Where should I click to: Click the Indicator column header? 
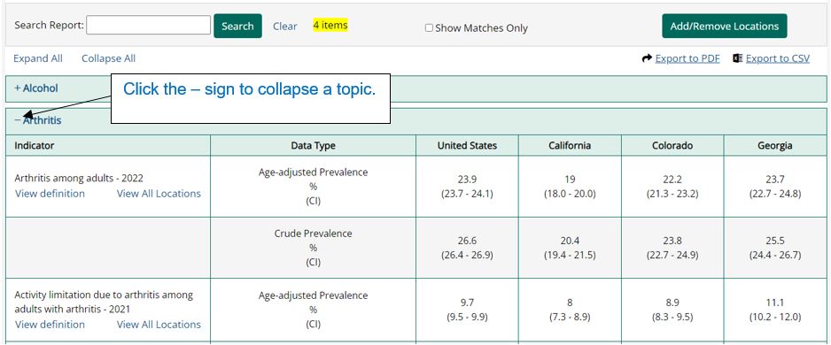click(108, 145)
